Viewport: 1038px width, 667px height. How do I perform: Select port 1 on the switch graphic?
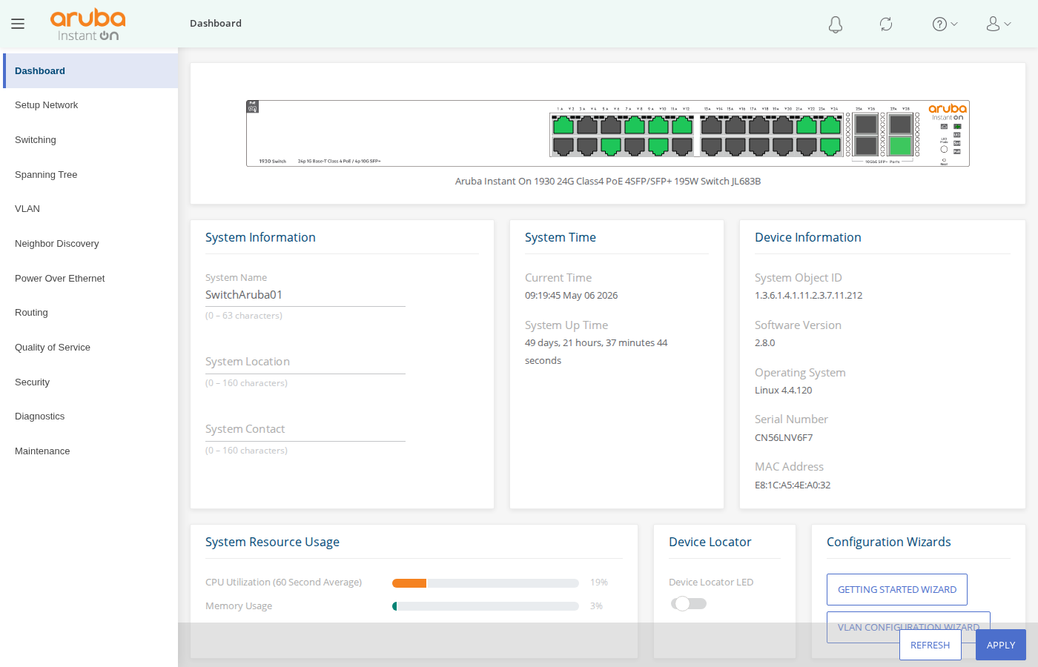[563, 125]
